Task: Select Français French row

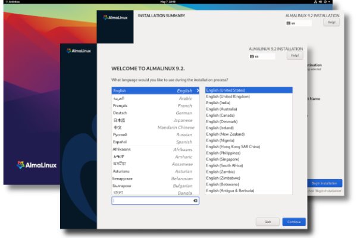Action: [x=155, y=106]
